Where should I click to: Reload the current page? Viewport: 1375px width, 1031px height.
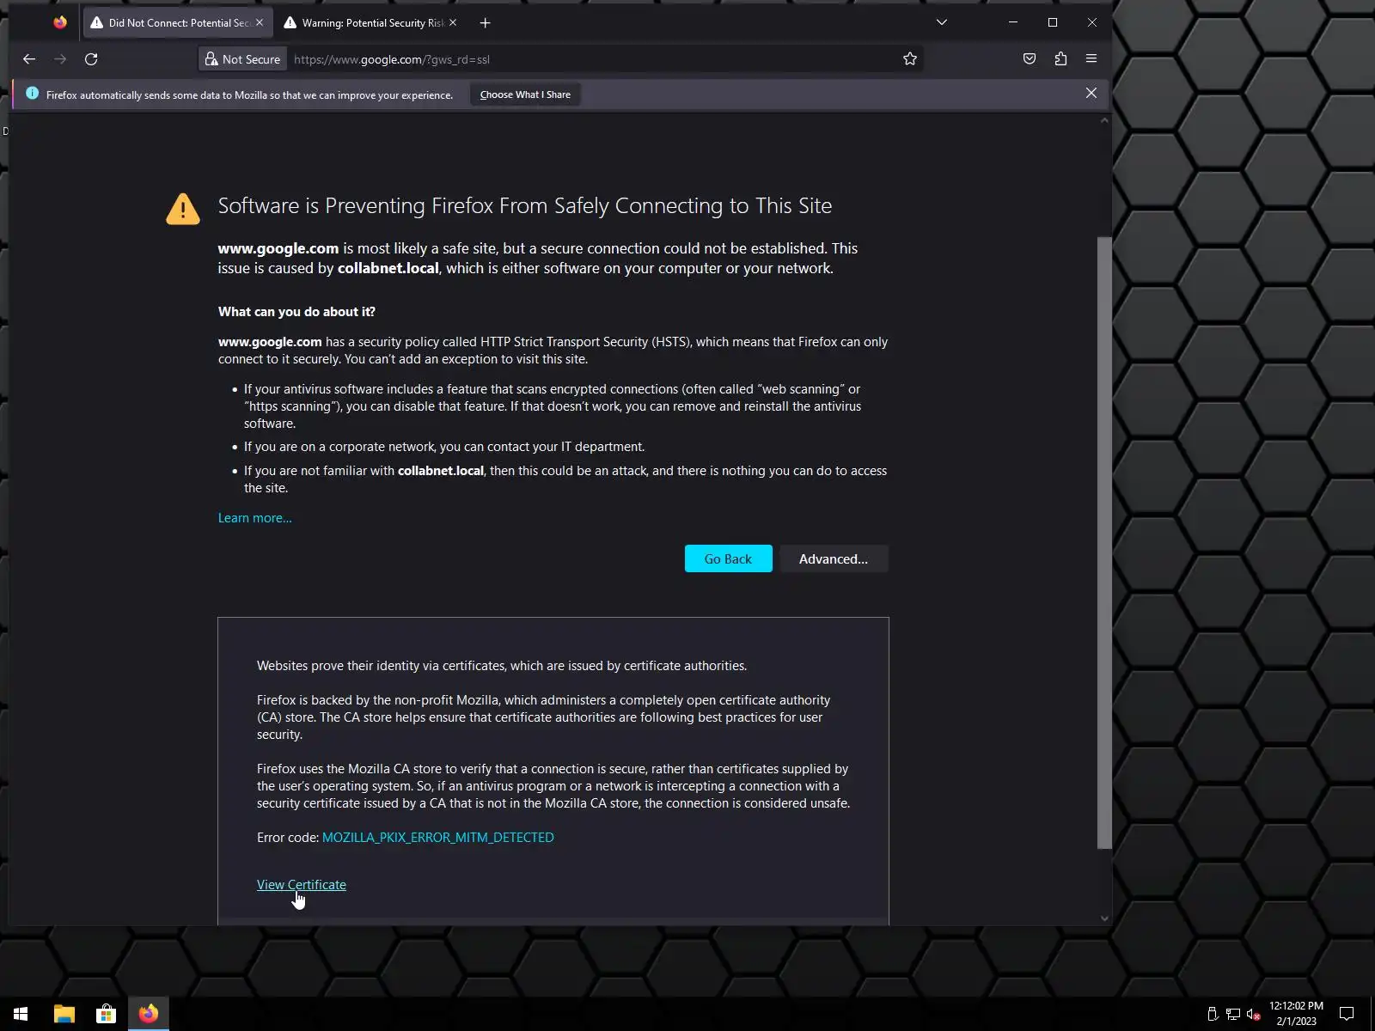click(91, 59)
